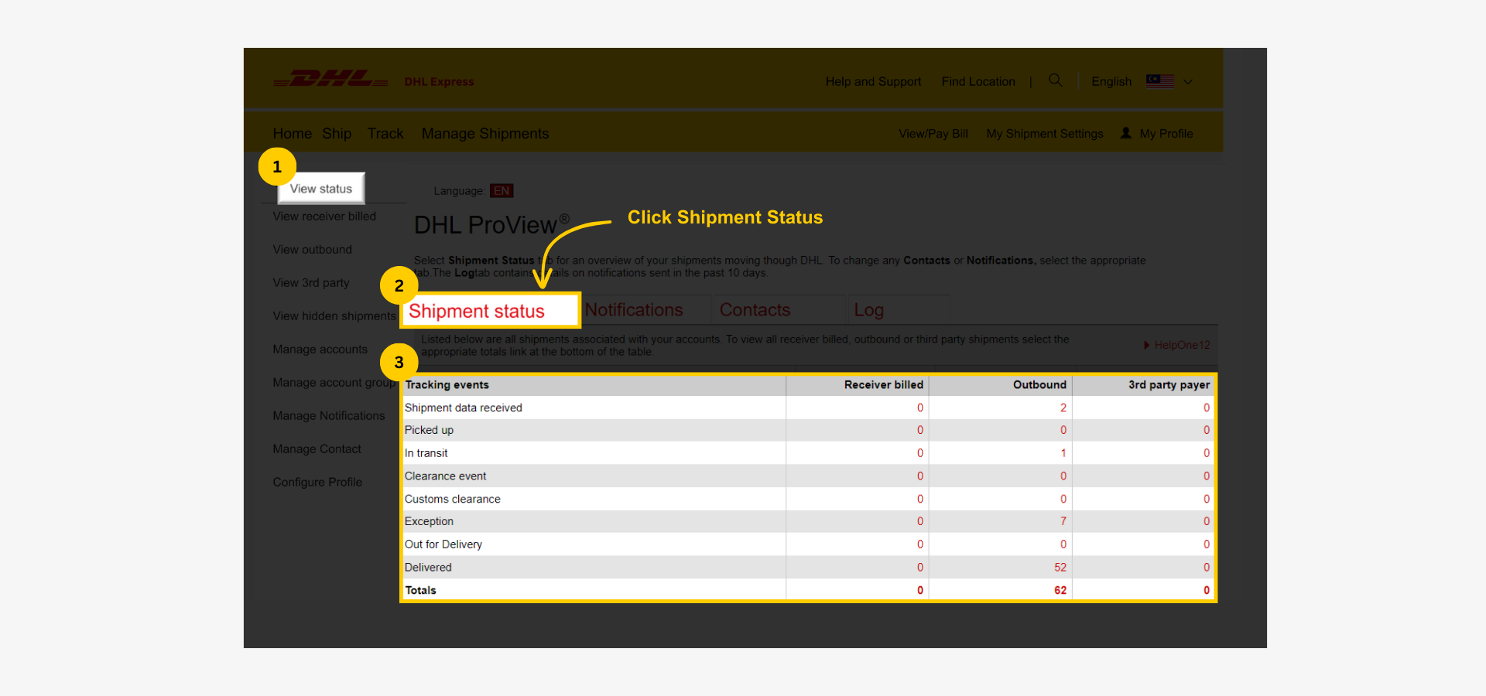Screen dimensions: 1486x696
Task: Switch to Shipment status tab
Action: (x=491, y=311)
